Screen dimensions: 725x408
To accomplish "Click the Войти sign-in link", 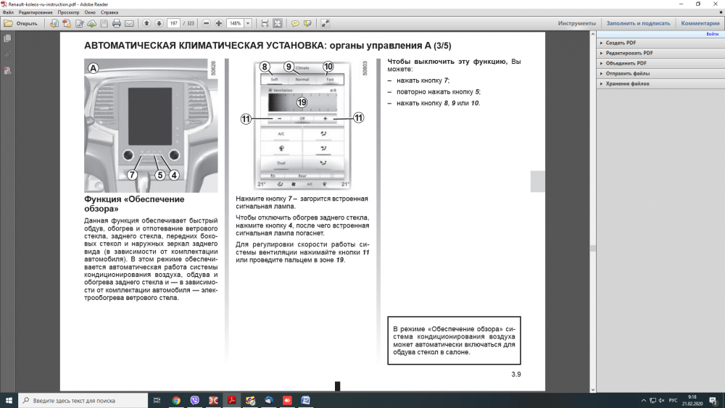I will [x=712, y=34].
